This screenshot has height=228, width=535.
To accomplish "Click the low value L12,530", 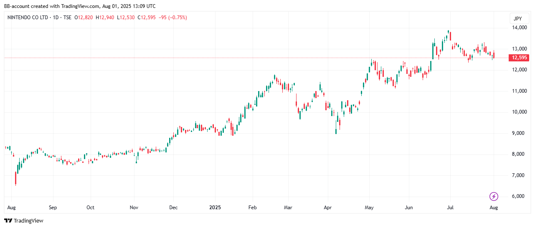I will click(126, 18).
